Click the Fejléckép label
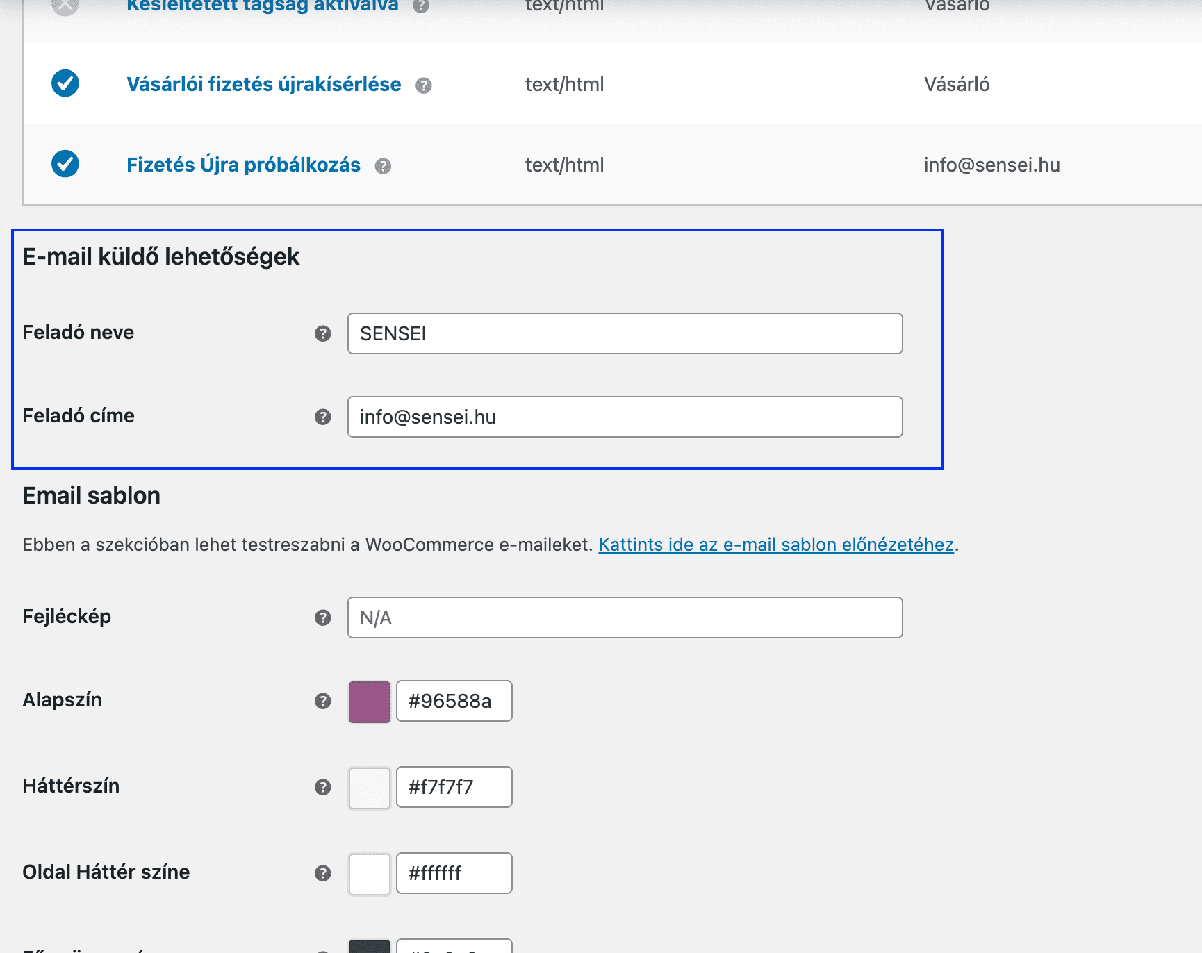 [67, 617]
